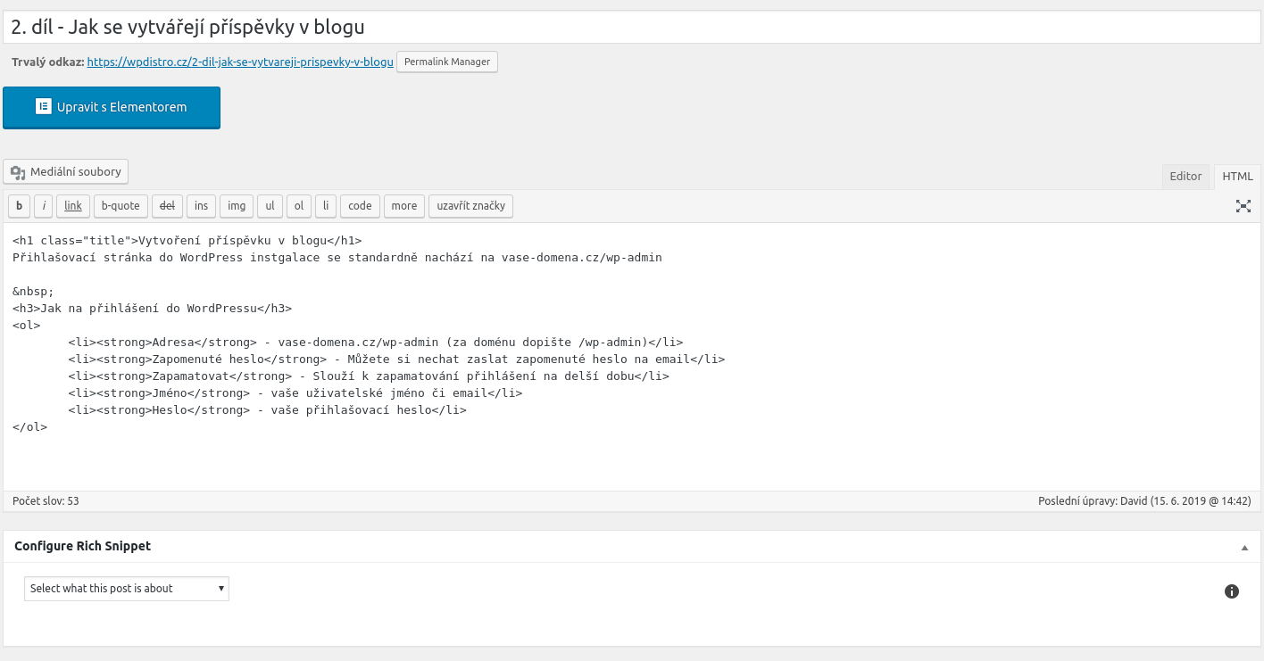The image size is (1264, 661).
Task: Insert del strikethrough tag
Action: coord(167,206)
